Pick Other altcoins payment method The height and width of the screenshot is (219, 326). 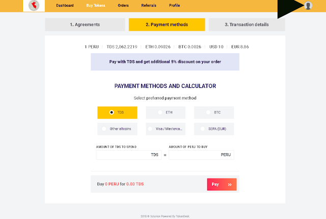[x=117, y=129]
